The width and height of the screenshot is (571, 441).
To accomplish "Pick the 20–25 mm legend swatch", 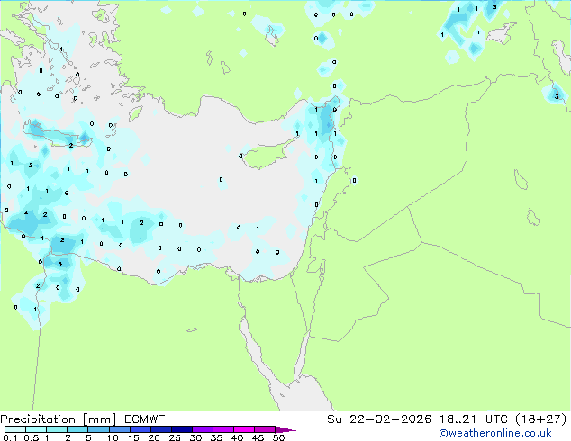I will click(160, 429).
